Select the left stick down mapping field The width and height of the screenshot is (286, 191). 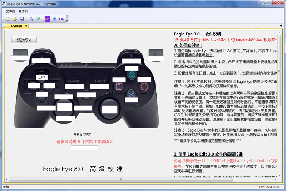[x=65, y=118]
